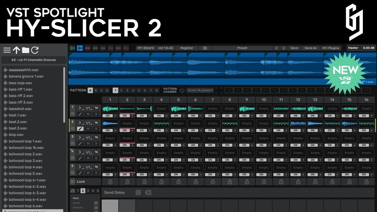Preview step 1 slice on track 1
The height and width of the screenshot is (212, 377).
pos(116,116)
